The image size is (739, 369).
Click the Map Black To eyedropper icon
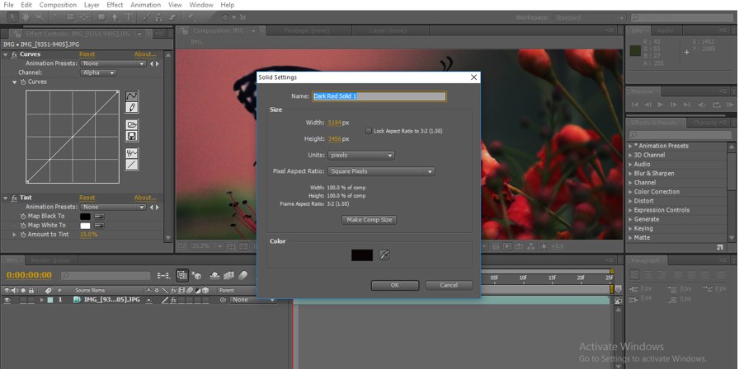[x=99, y=217]
